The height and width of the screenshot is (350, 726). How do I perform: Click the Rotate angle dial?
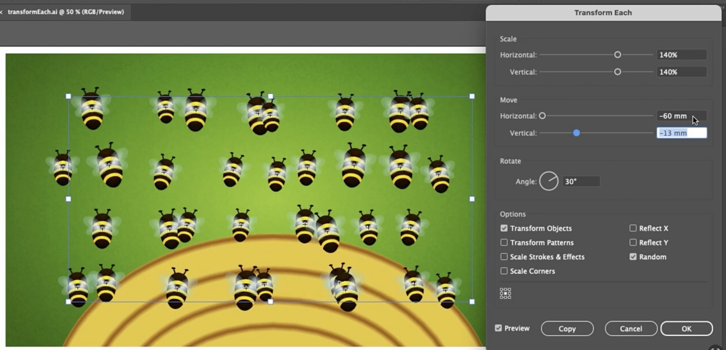[549, 181]
